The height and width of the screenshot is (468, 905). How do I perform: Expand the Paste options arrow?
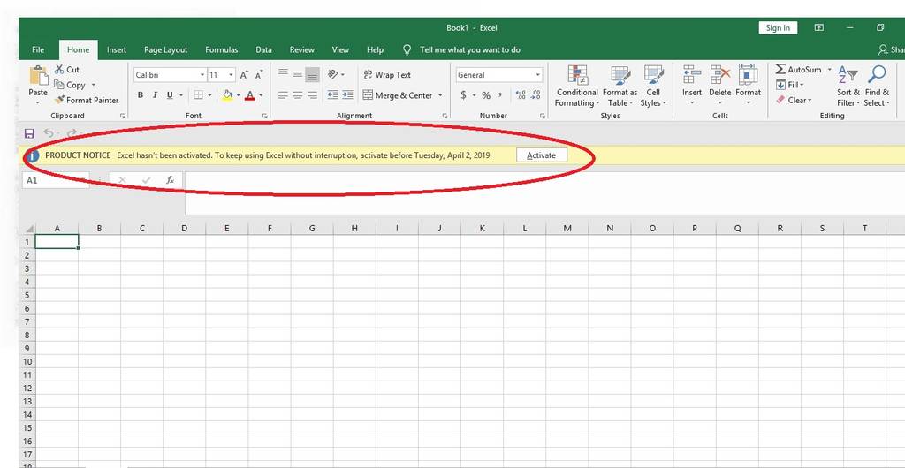(x=38, y=102)
